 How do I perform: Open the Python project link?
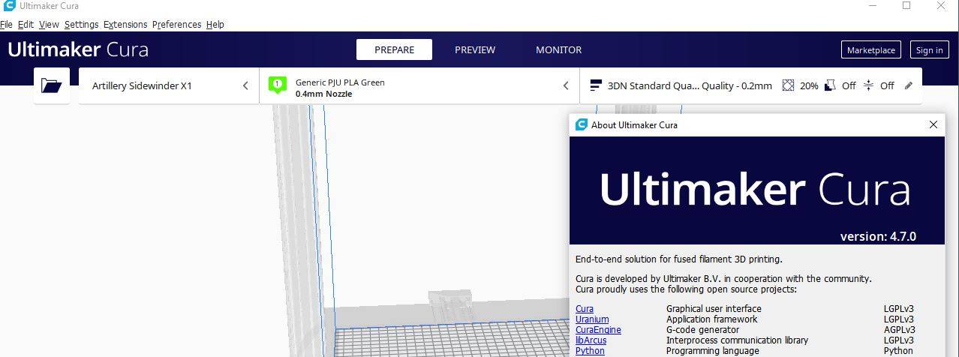point(590,350)
